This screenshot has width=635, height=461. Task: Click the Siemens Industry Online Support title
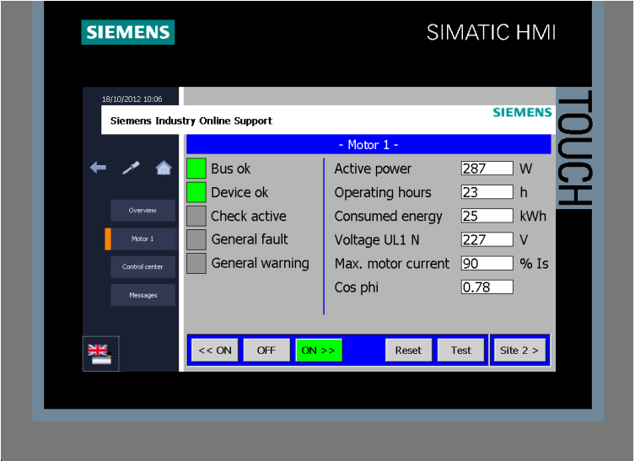(x=191, y=121)
